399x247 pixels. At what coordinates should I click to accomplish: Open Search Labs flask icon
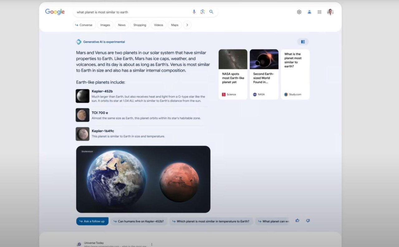point(309,12)
